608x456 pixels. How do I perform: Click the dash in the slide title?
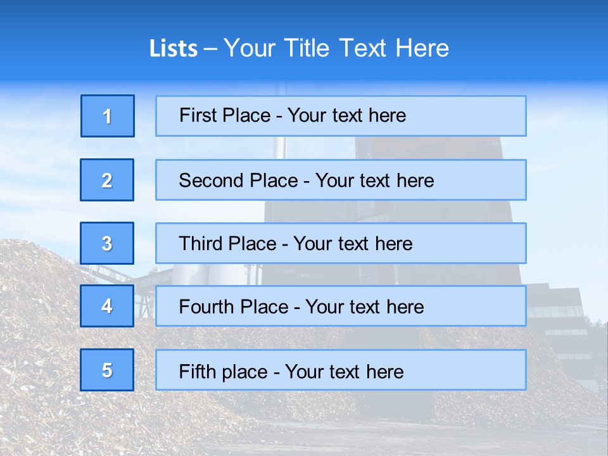point(210,49)
